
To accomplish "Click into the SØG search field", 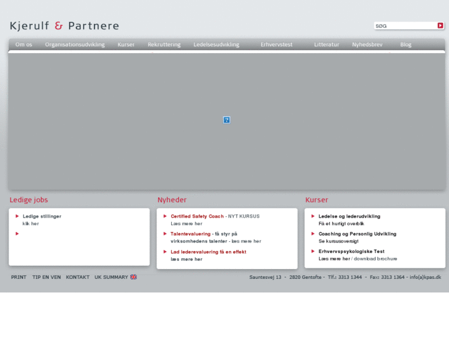I will click(x=405, y=26).
